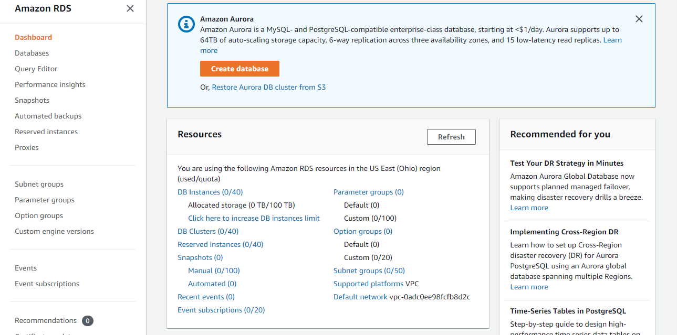Select Snapshots in the navigation menu
The height and width of the screenshot is (335, 677).
click(32, 100)
